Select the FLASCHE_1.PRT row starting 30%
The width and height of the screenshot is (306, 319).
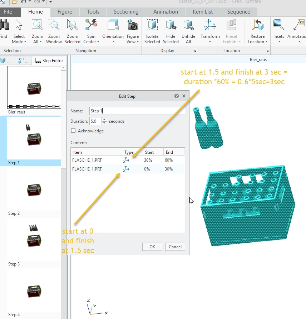tap(128, 160)
